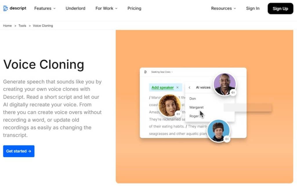Go back using the AI voices arrow

[189, 87]
